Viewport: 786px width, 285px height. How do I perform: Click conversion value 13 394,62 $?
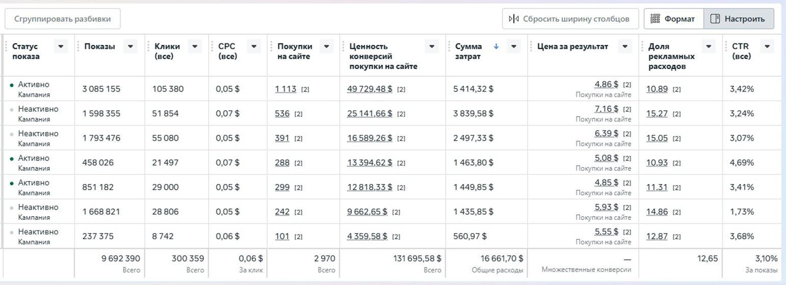click(370, 163)
